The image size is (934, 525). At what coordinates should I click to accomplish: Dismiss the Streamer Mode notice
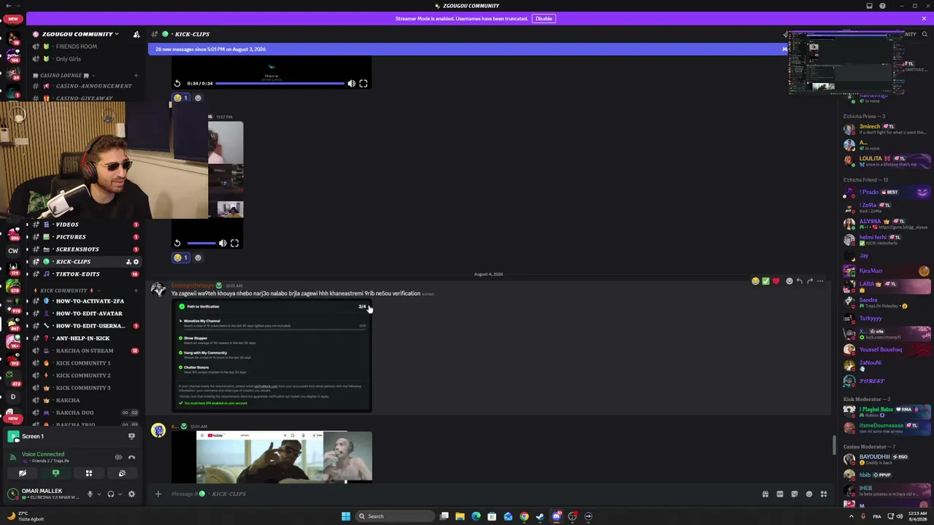point(924,18)
